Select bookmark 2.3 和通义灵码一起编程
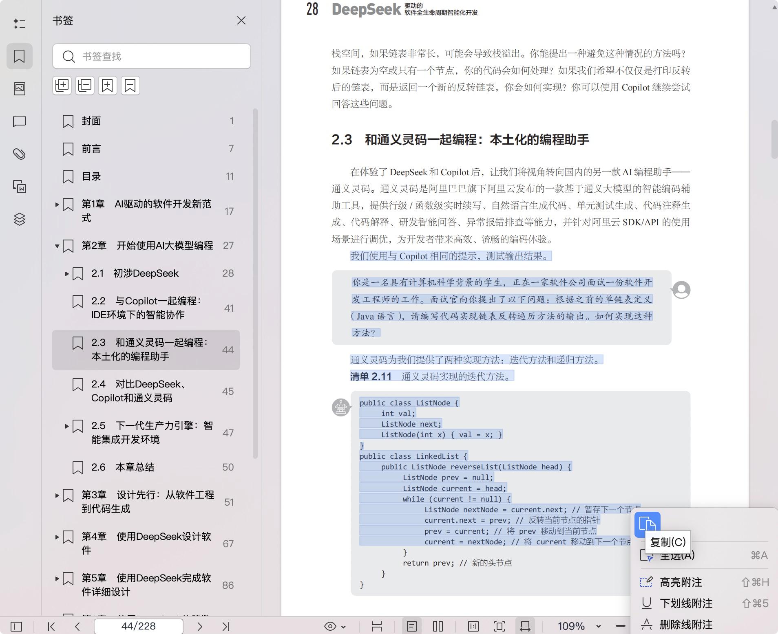The height and width of the screenshot is (634, 778). tap(146, 350)
